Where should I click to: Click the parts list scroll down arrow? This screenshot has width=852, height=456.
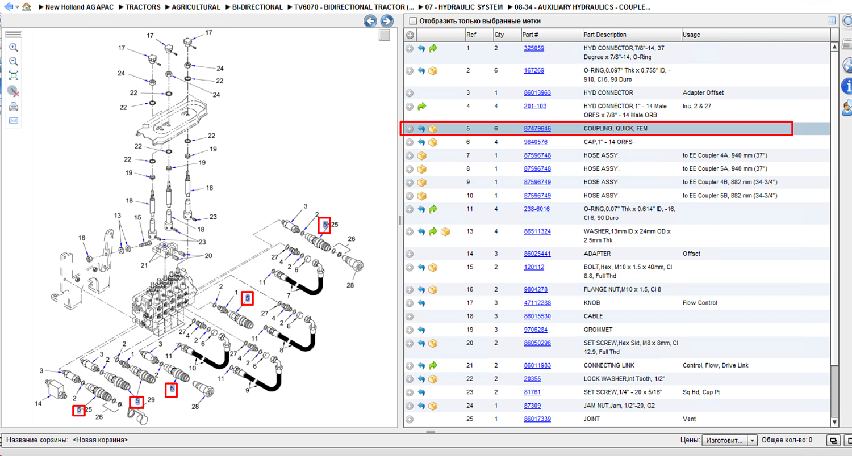(x=834, y=423)
